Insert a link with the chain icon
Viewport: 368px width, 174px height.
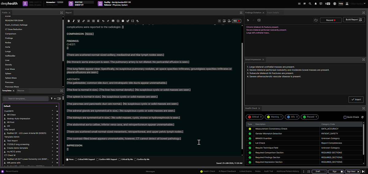84,21
